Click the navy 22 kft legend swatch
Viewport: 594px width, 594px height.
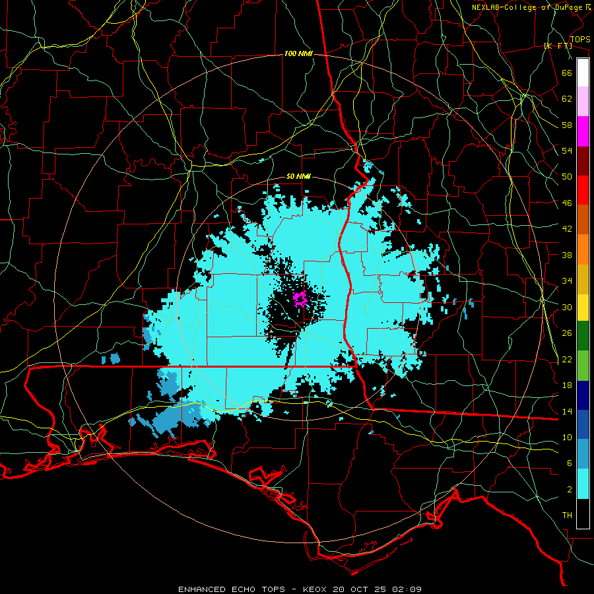[583, 395]
